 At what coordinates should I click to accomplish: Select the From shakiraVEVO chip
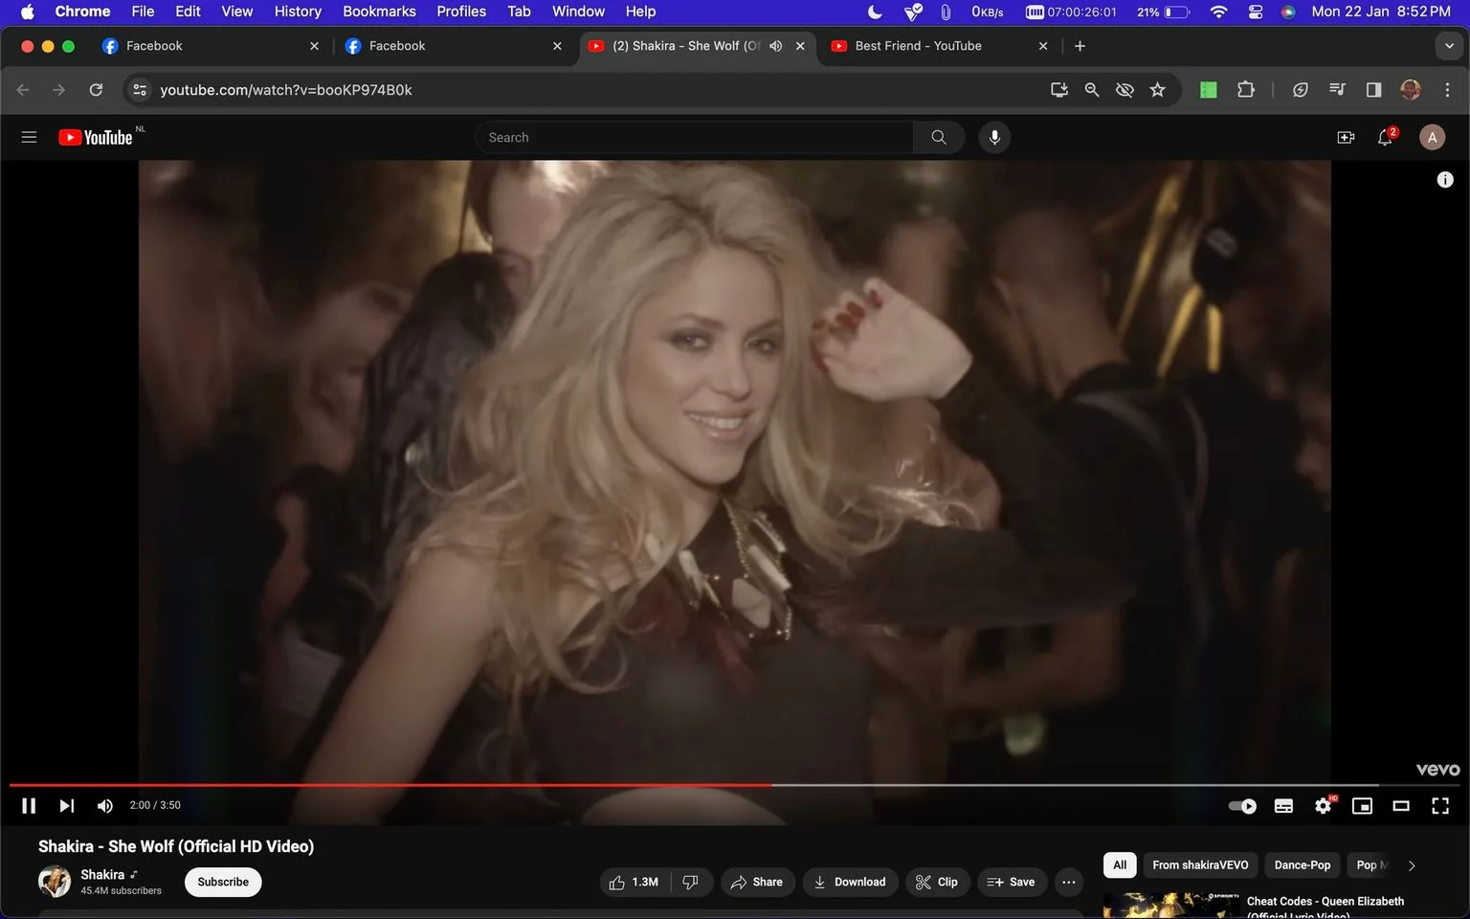click(x=1200, y=865)
